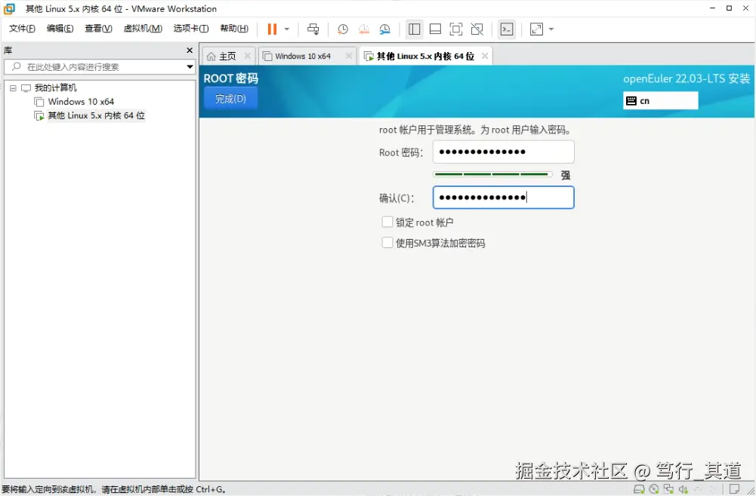Open the 虚拟机(M) menu
756x496 pixels.
click(x=143, y=29)
